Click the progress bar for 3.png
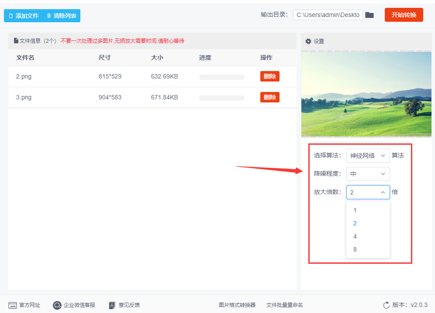435x313 pixels. tap(222, 98)
